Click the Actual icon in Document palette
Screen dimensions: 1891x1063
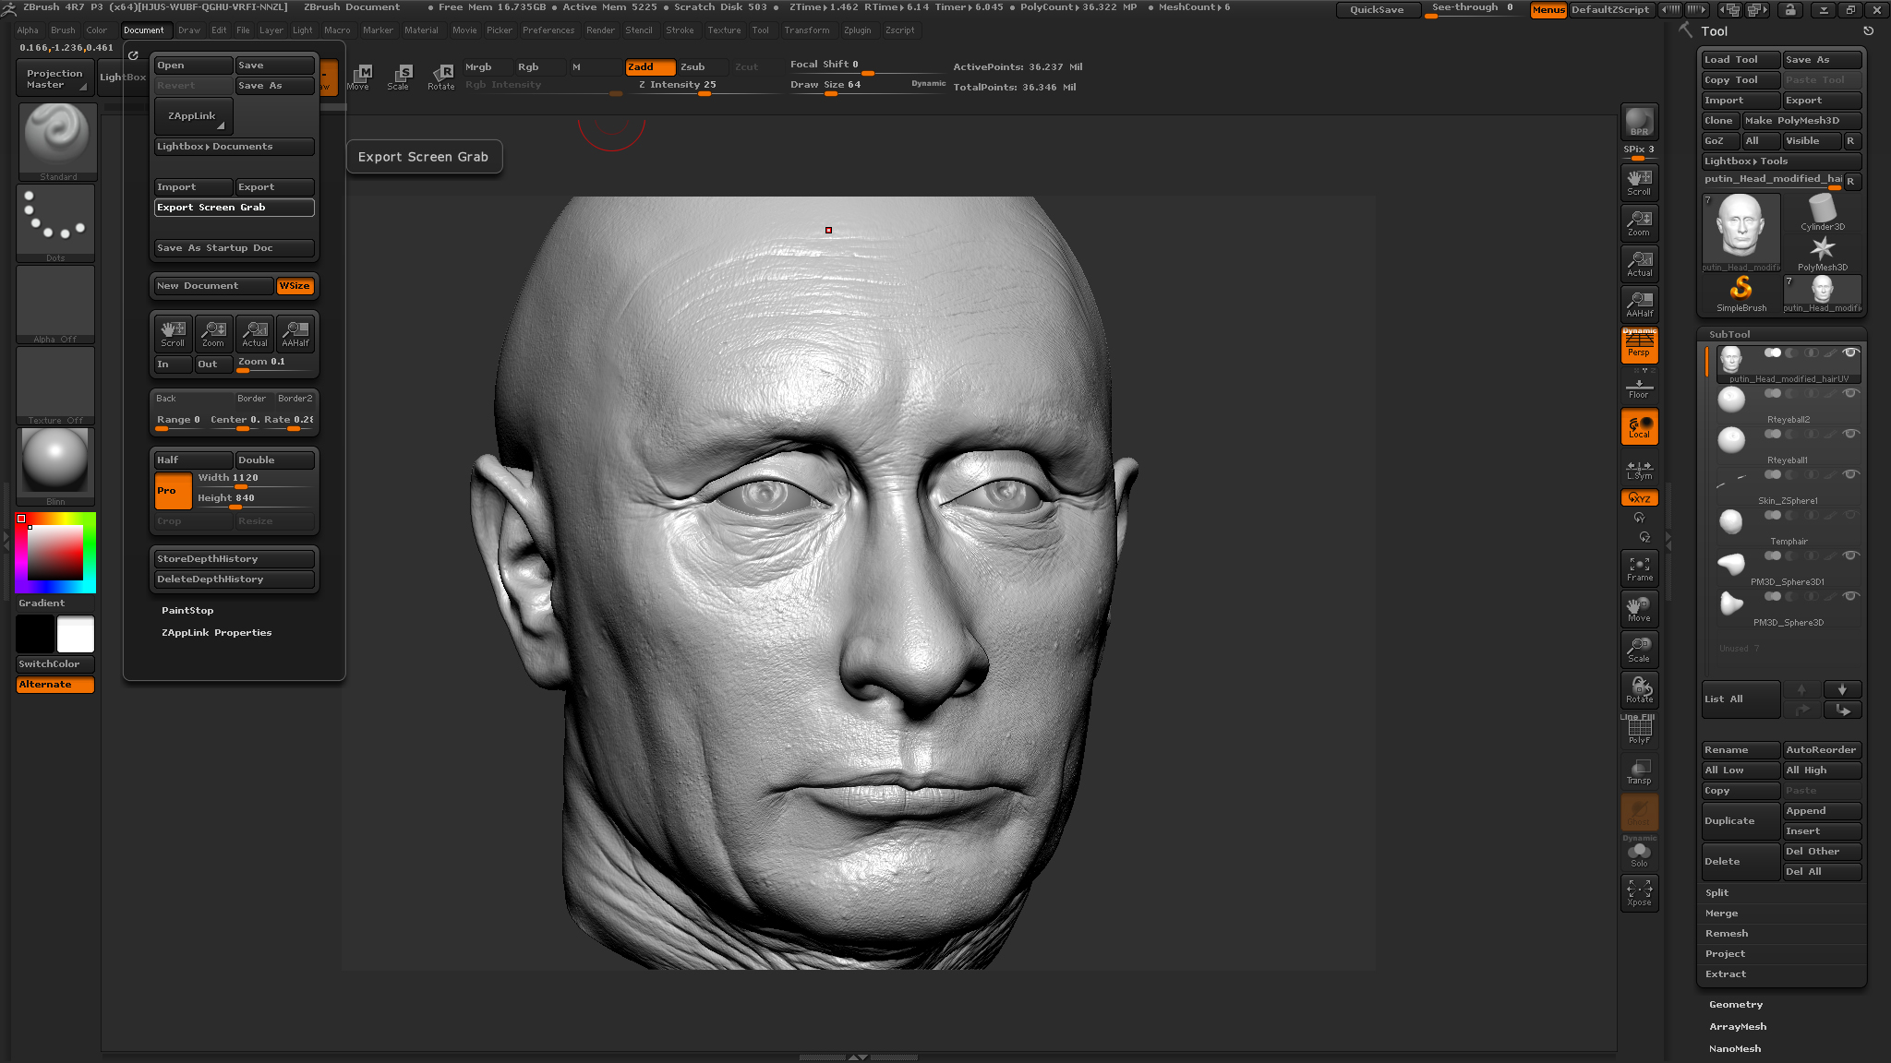pyautogui.click(x=254, y=334)
